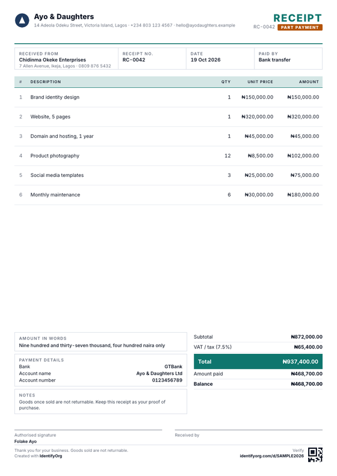Select the Product photography line item
Screen dimensions: 337x476
55,156
